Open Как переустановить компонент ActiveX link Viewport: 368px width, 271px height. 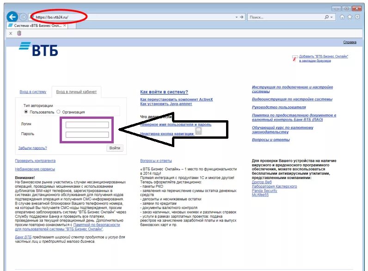coord(177,99)
